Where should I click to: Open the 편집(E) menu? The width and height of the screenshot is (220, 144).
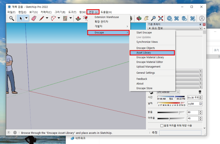22,12
